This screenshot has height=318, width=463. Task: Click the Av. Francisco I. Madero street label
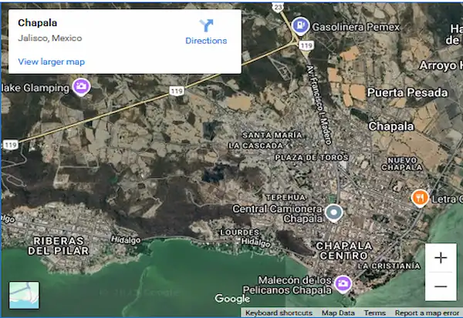point(319,105)
